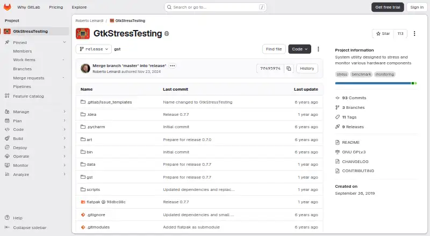Click the search magnifier icon
Screen dimensions: 430x236
click(x=169, y=7)
